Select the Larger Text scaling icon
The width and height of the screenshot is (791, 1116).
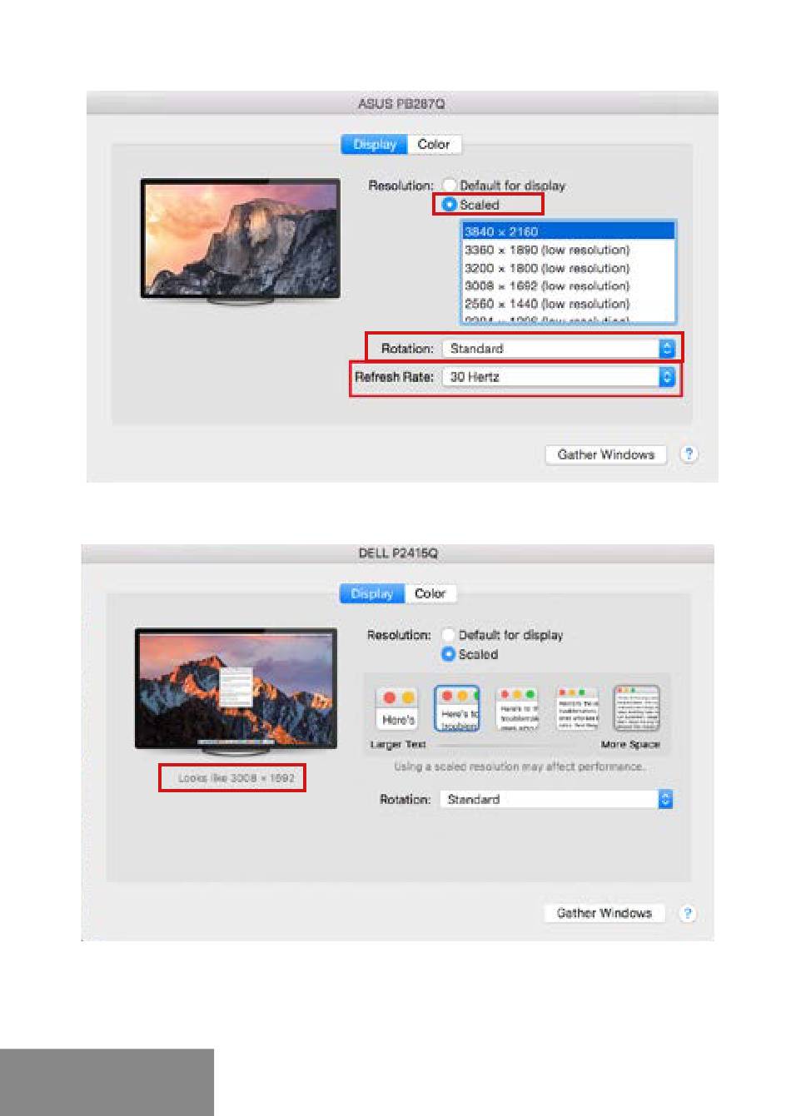click(x=397, y=709)
